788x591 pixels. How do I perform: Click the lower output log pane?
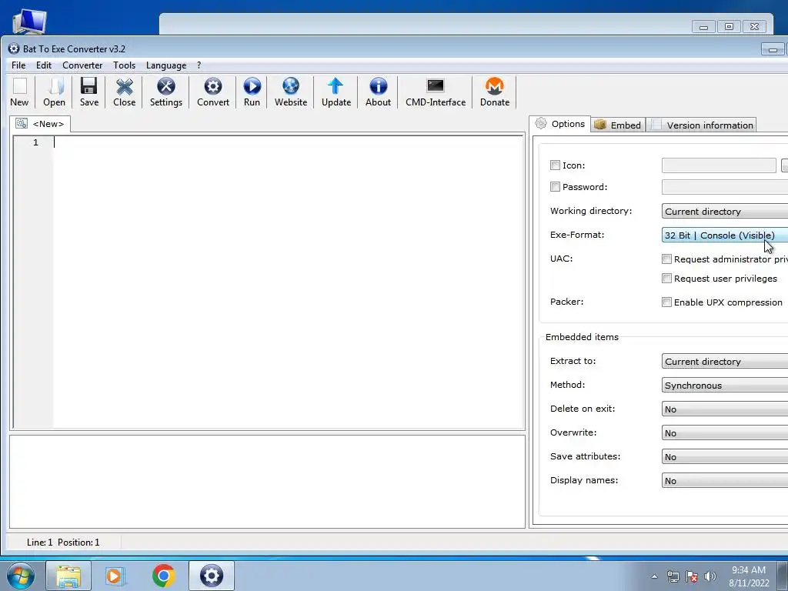click(267, 482)
